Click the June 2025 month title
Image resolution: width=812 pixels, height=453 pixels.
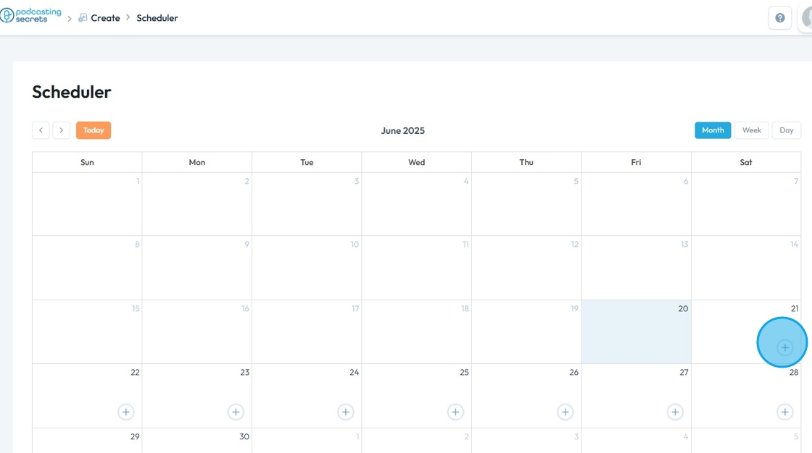pos(403,131)
